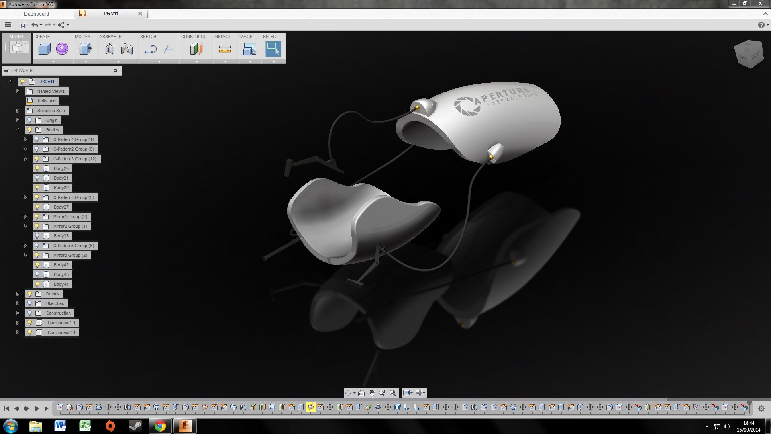The width and height of the screenshot is (771, 434).
Task: Select the PG v11 document tab
Action: click(111, 14)
